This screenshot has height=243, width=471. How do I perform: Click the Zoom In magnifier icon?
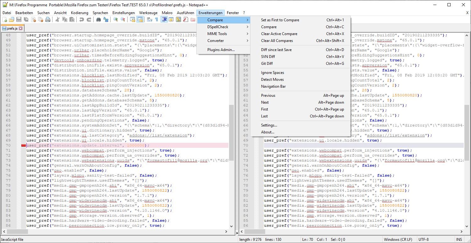[x=116, y=20]
